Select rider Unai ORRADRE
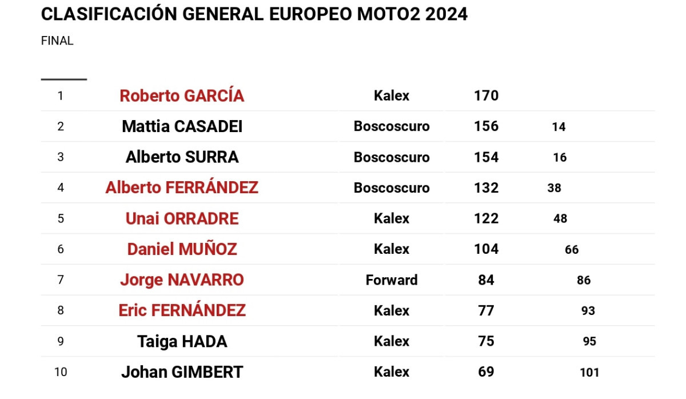Viewport: 686px width, 399px height. (182, 218)
